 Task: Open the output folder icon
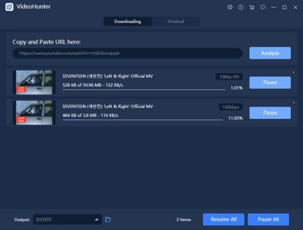108,220
